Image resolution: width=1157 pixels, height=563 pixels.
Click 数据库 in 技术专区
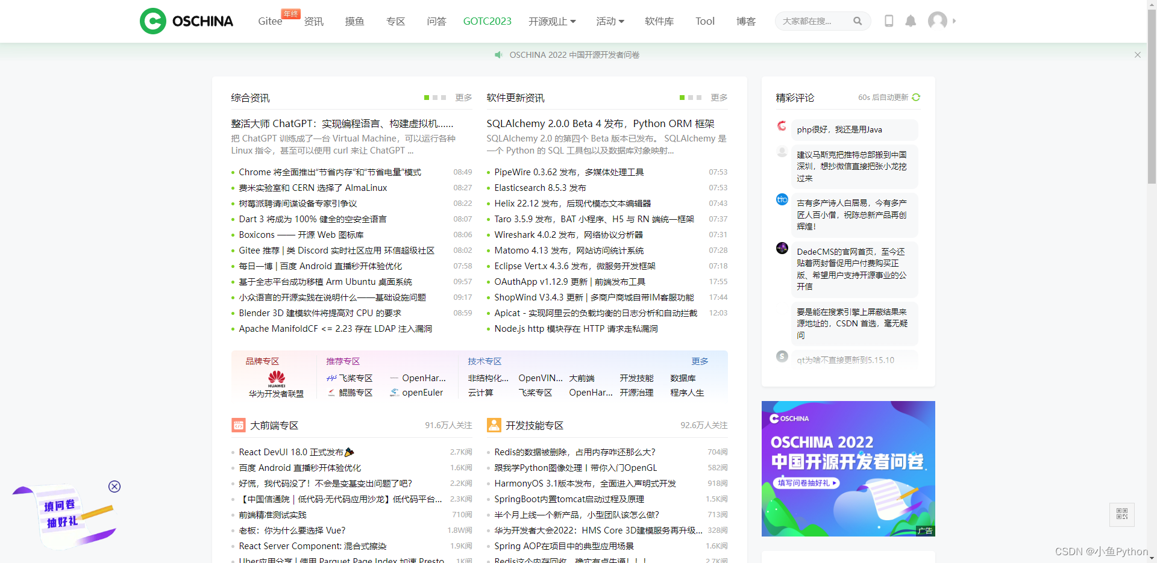pyautogui.click(x=683, y=378)
